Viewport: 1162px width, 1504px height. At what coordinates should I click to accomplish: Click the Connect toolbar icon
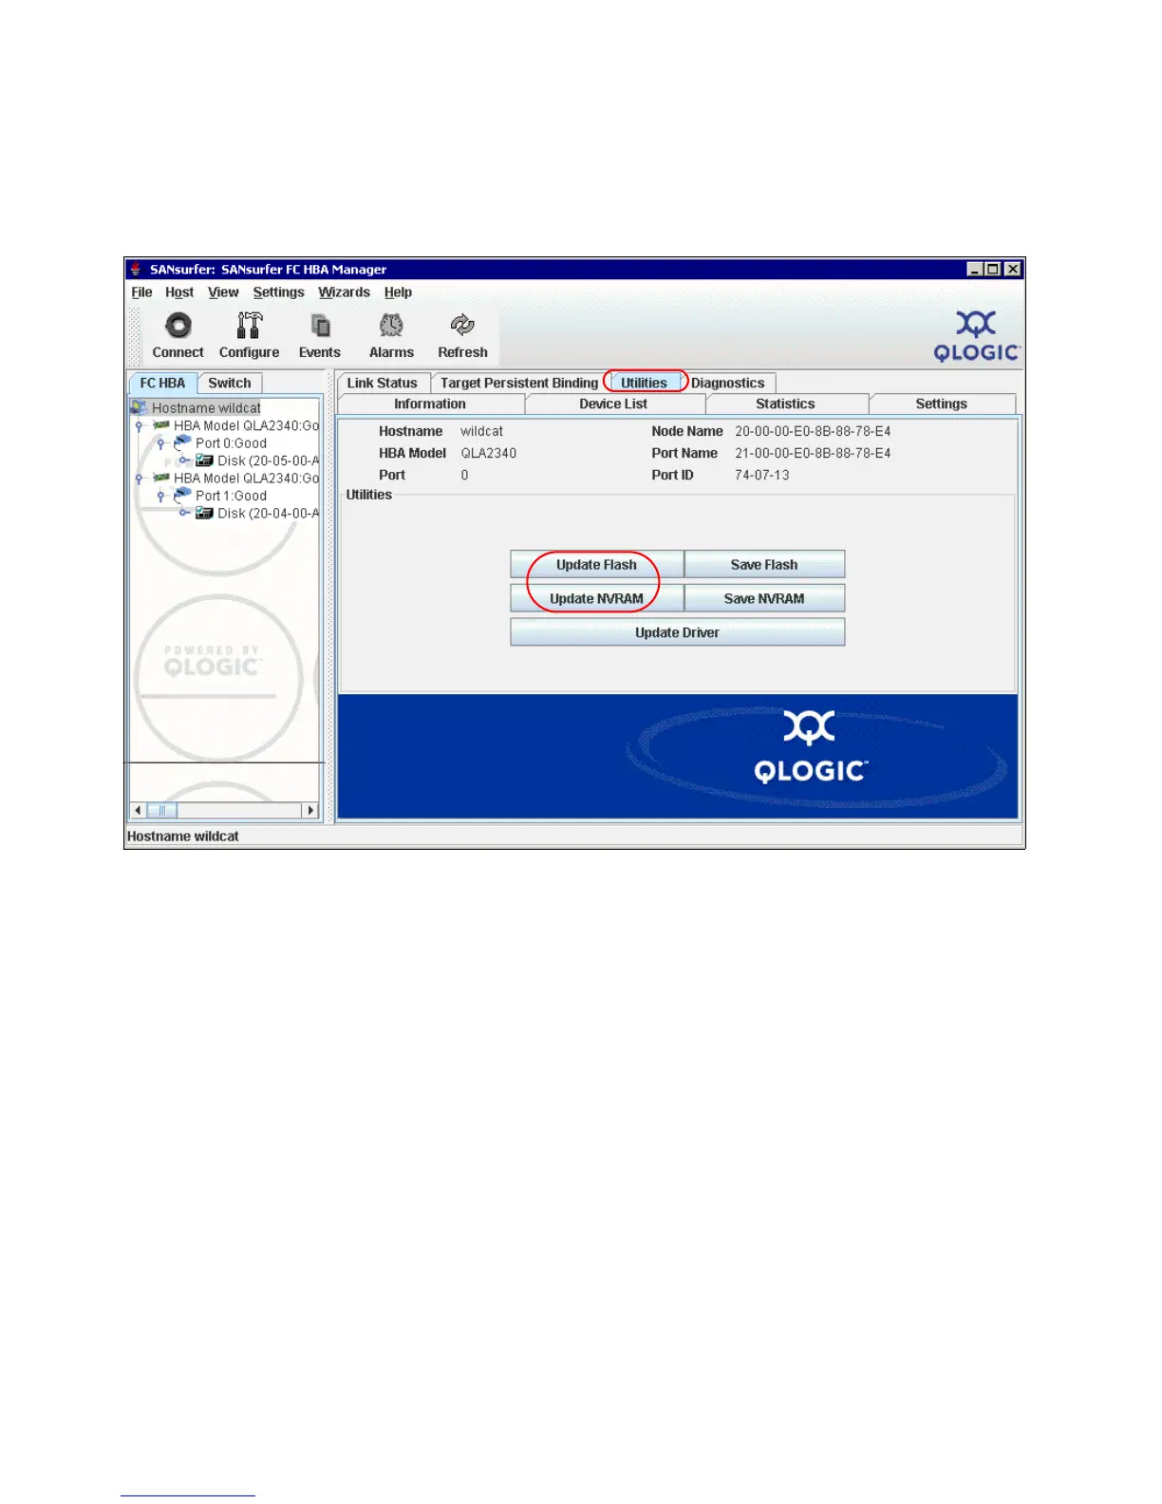tap(178, 326)
